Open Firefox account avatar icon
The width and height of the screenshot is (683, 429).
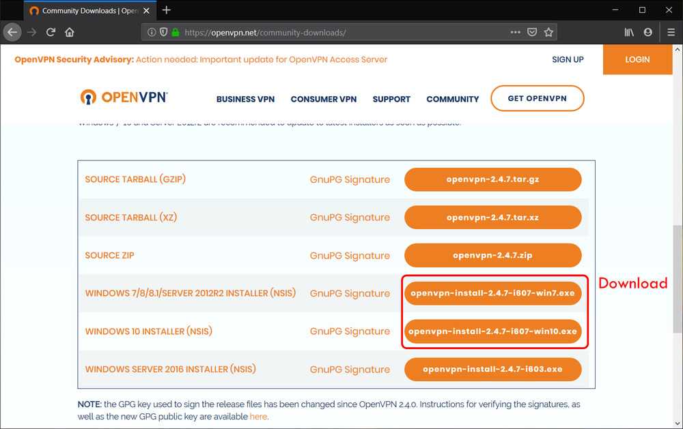(647, 32)
